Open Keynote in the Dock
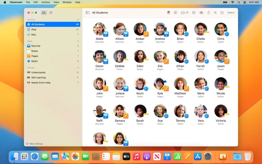This screenshot has height=164, width=262. click(167, 157)
